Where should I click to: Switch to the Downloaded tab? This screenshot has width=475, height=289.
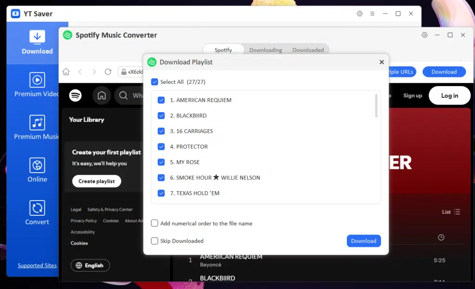click(x=308, y=50)
